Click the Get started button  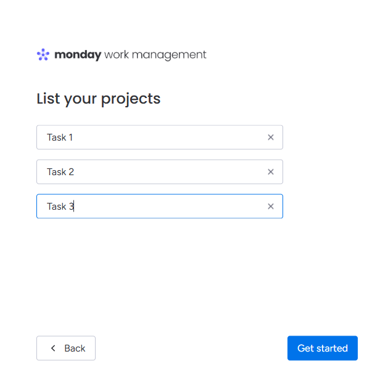pos(322,348)
